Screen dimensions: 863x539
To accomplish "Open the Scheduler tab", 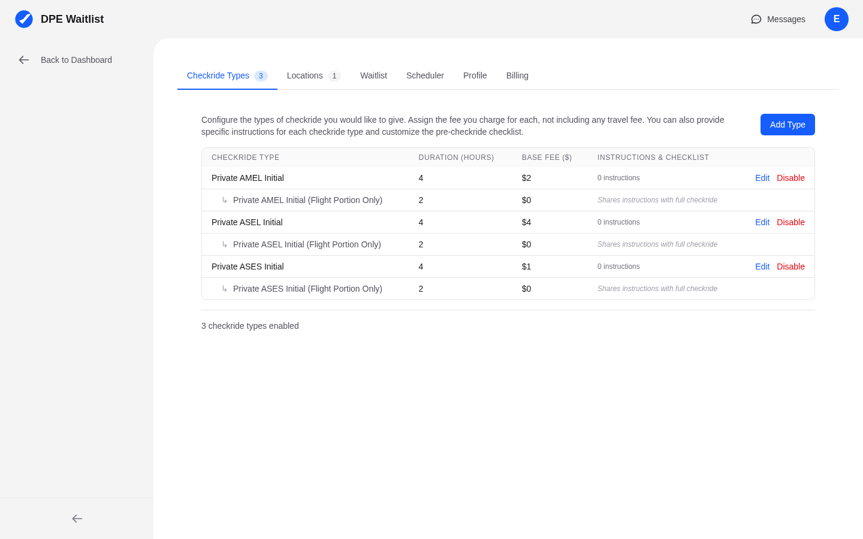I will click(x=425, y=75).
